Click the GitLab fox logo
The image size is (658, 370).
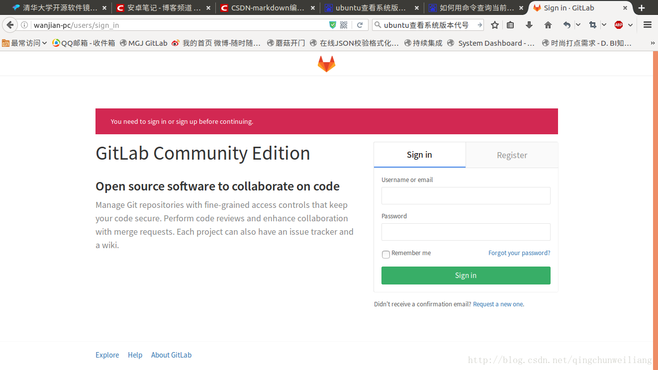(327, 64)
